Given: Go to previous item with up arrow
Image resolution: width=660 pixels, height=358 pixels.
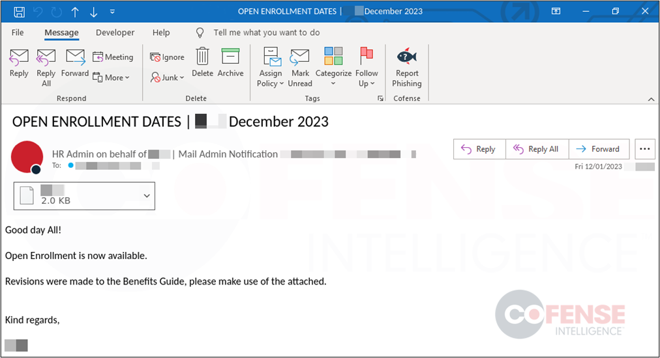Looking at the screenshot, I should (x=75, y=12).
